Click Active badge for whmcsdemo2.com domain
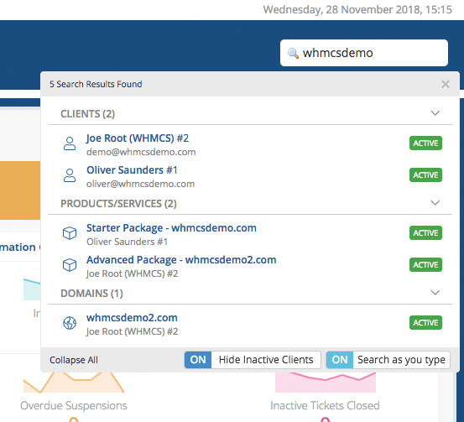Screen dimensions: 464x422 pyautogui.click(x=425, y=322)
